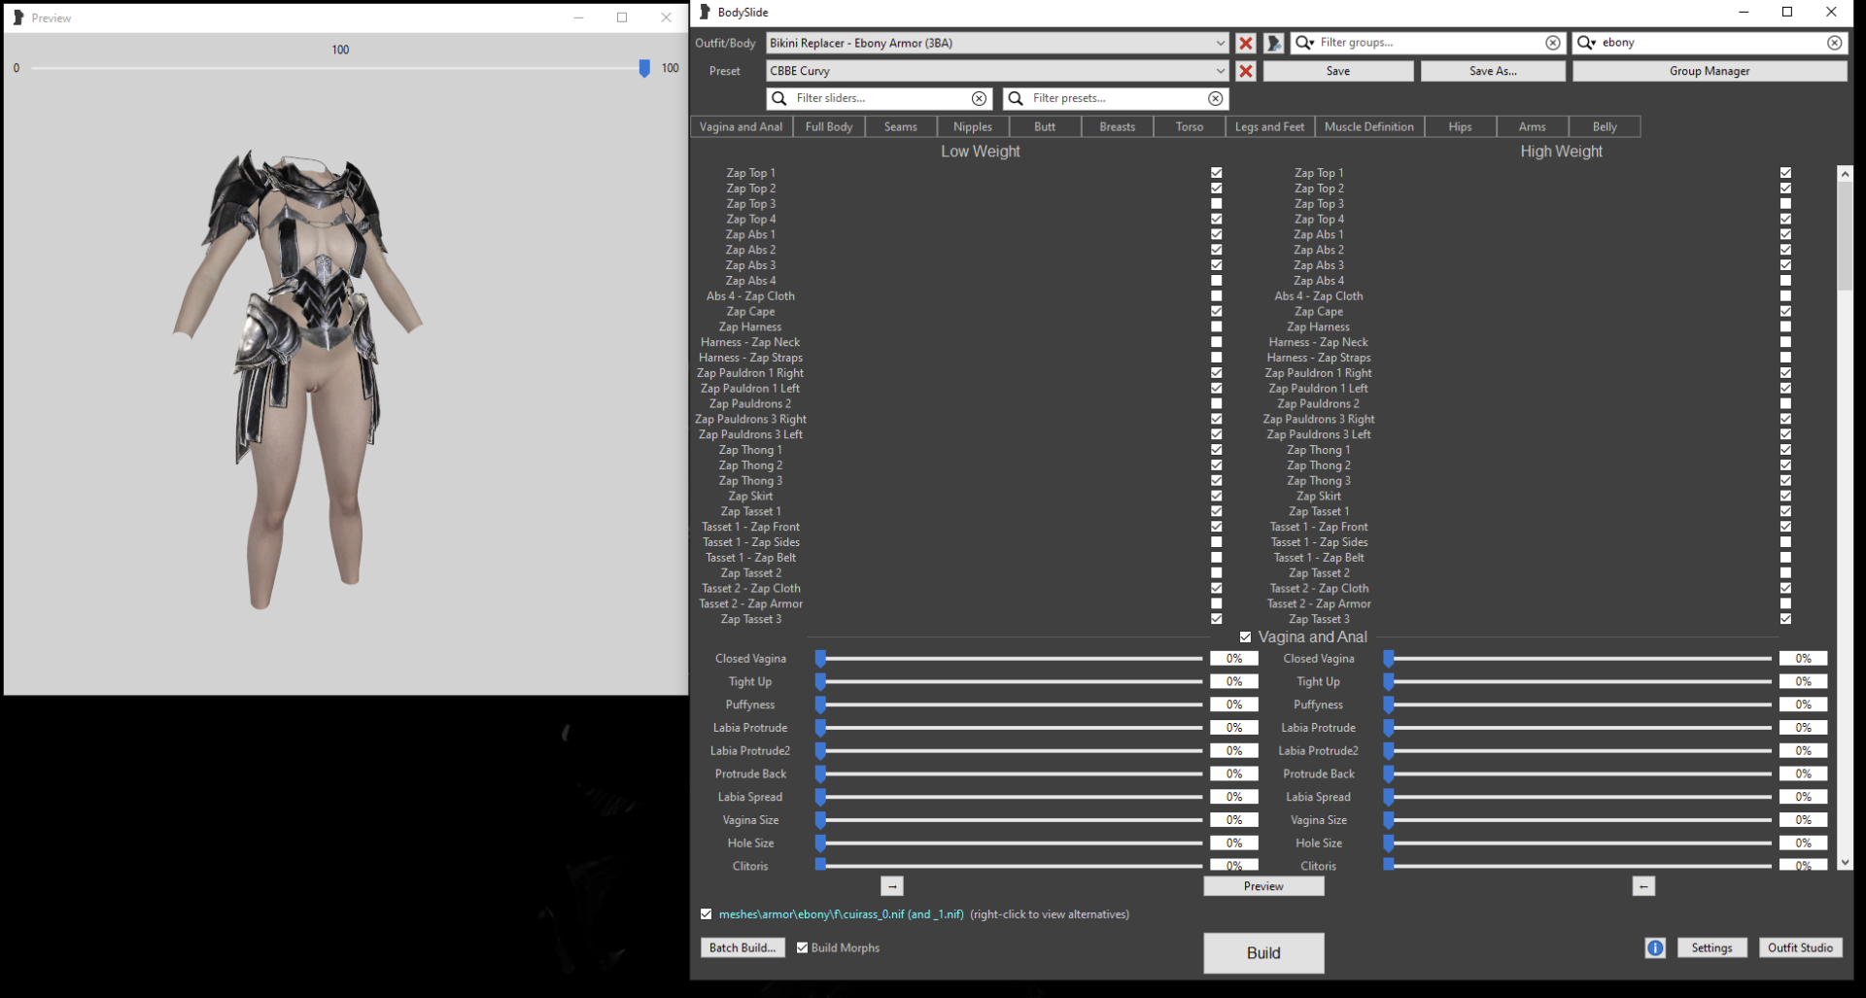Launch Outfit Studio
This screenshot has width=1866, height=998.
pyautogui.click(x=1800, y=947)
